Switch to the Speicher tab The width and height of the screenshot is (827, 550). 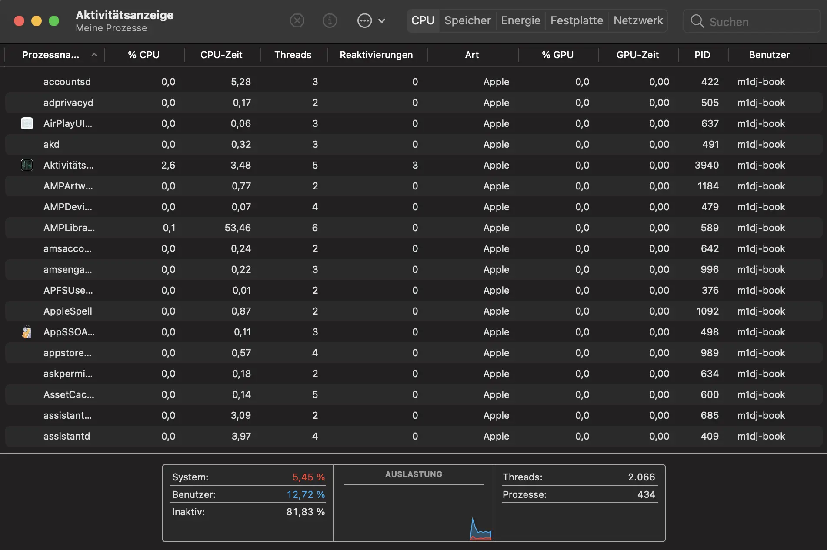[467, 20]
